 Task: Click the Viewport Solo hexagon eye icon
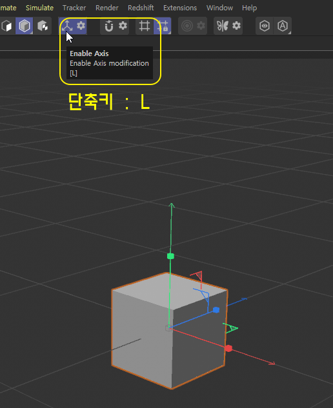(265, 26)
